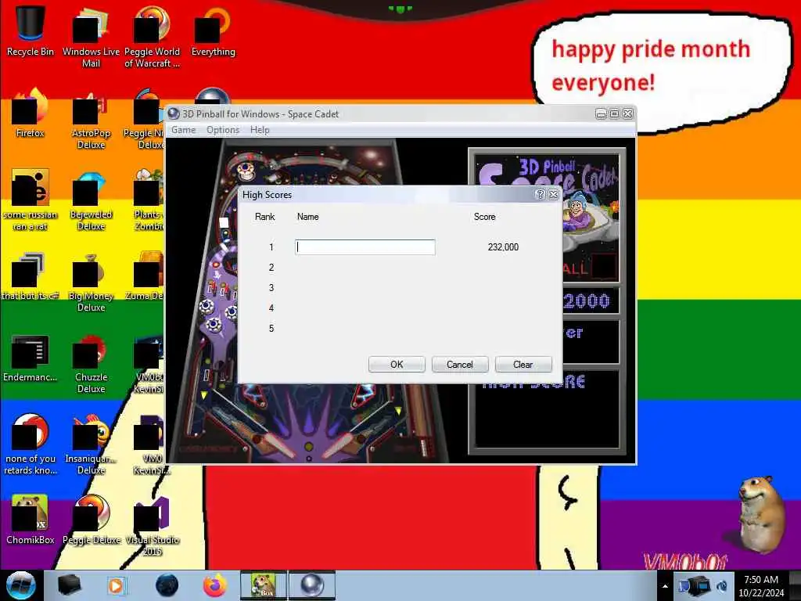Open the dark globe taskbar icon
This screenshot has width=801, height=601.
point(167,585)
